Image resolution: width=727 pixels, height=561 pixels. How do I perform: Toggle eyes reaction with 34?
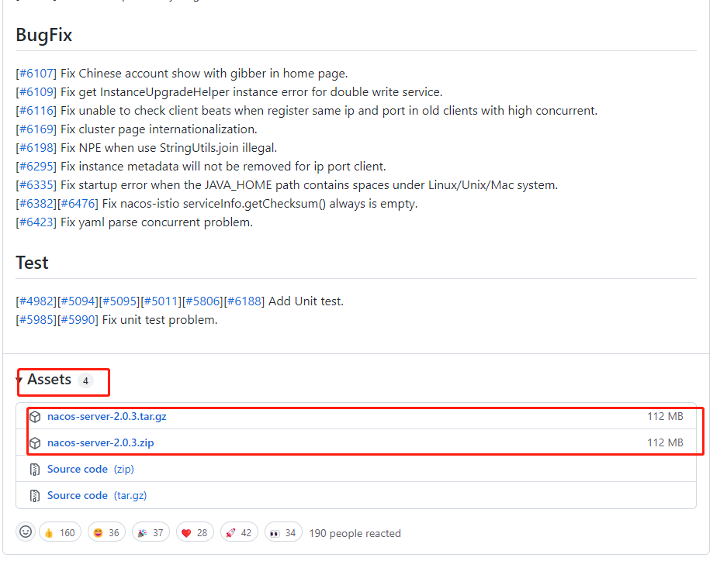click(283, 533)
